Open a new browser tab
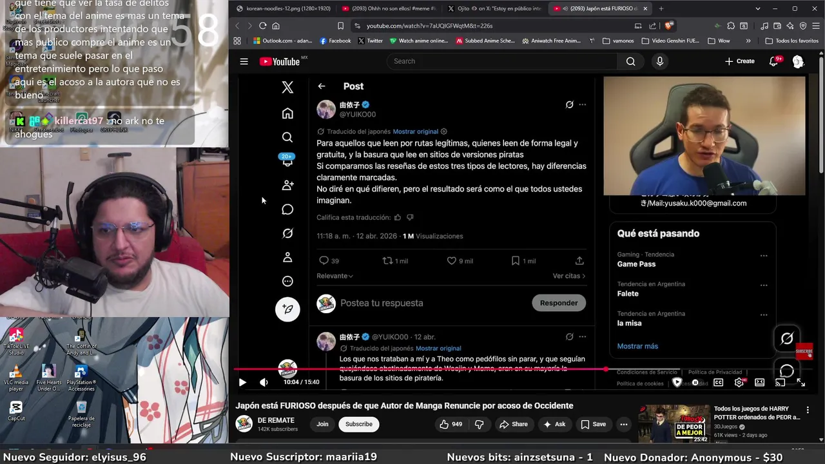The width and height of the screenshot is (825, 464). (661, 8)
